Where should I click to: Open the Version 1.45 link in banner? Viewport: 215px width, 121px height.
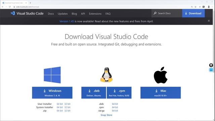point(67,21)
